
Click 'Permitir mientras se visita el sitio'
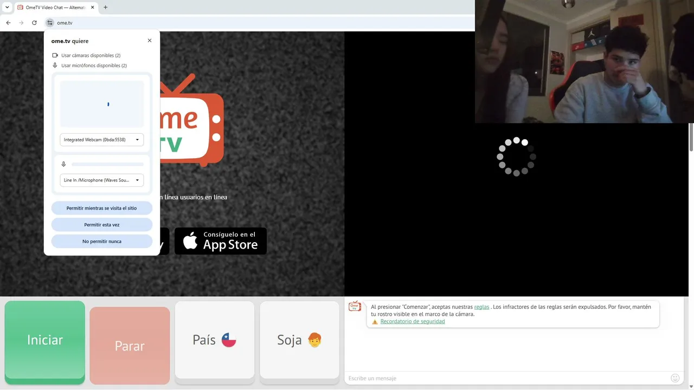(x=102, y=208)
